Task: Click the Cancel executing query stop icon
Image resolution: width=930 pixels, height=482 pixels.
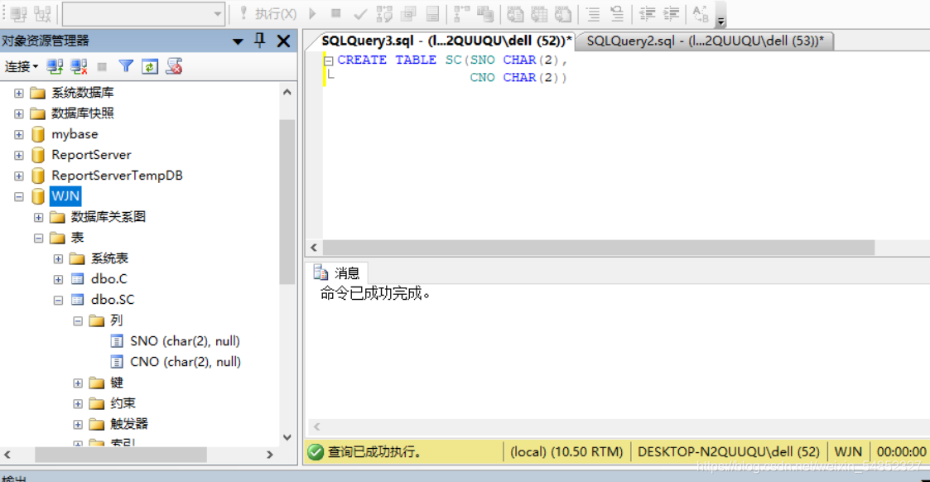Action: (335, 13)
